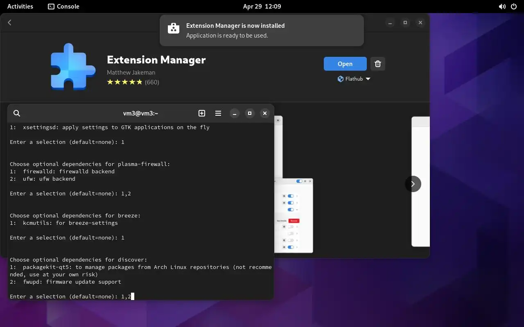
Task: Click the 'firewalld: firewalld backend' line
Action: click(62, 171)
